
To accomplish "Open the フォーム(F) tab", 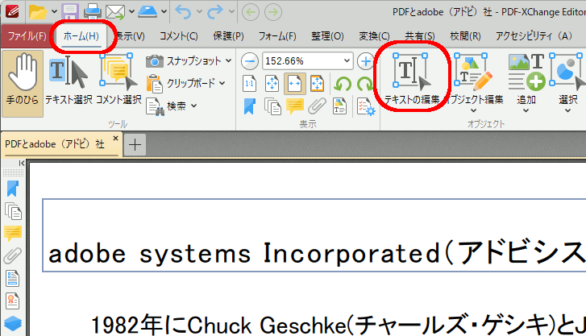I will pos(277,36).
